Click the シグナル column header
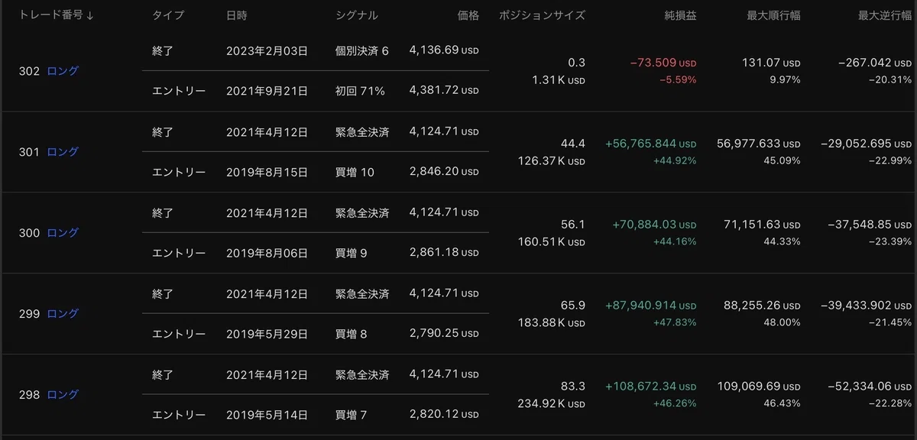 357,15
